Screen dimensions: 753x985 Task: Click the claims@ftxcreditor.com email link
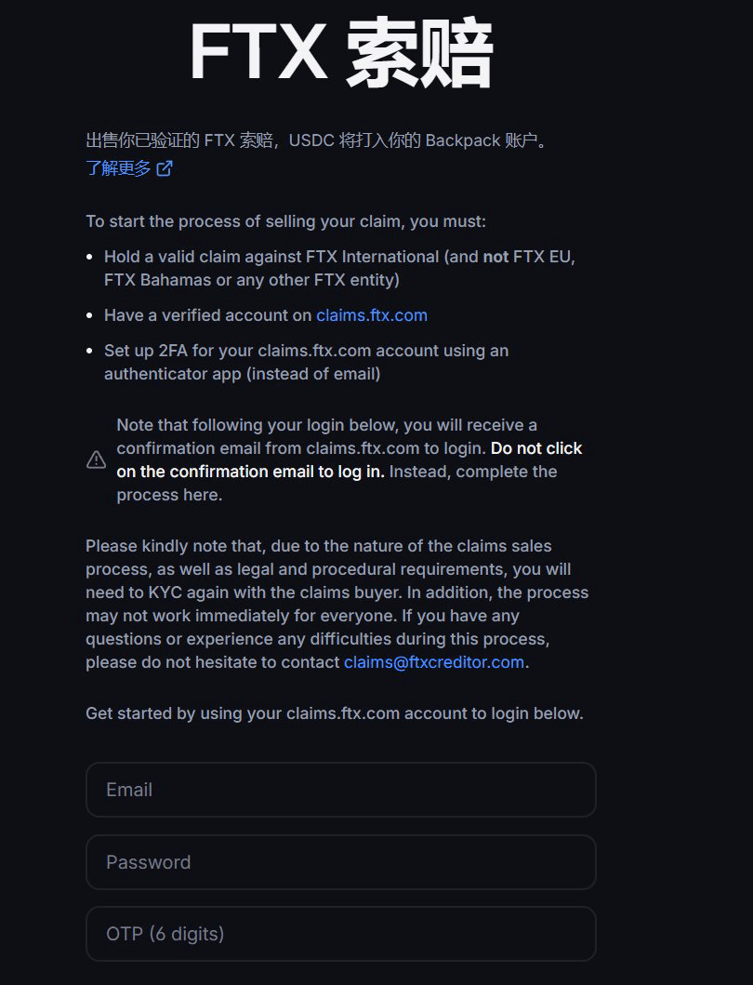click(x=434, y=662)
